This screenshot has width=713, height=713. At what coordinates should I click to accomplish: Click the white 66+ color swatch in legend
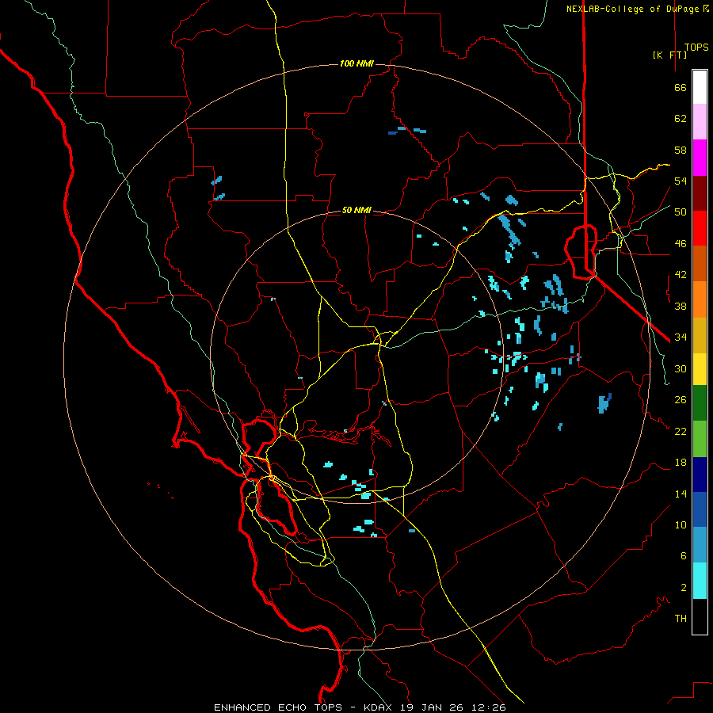pyautogui.click(x=700, y=87)
